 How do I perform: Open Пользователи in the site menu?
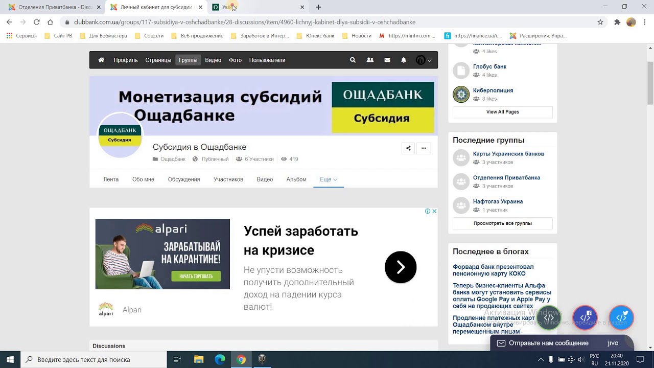[x=267, y=60]
